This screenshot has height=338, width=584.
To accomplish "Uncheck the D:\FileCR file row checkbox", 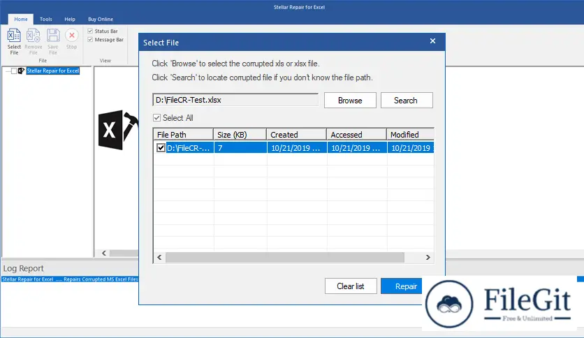I will (161, 148).
